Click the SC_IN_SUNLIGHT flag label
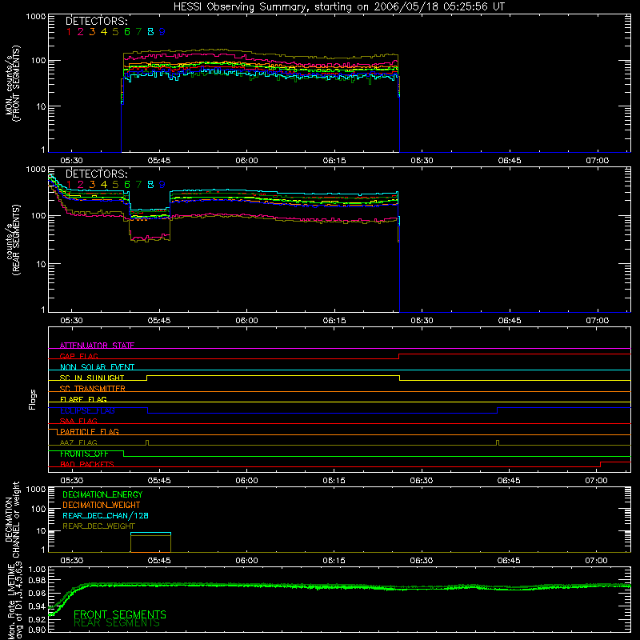Viewport: 640px width, 640px height. coord(92,378)
